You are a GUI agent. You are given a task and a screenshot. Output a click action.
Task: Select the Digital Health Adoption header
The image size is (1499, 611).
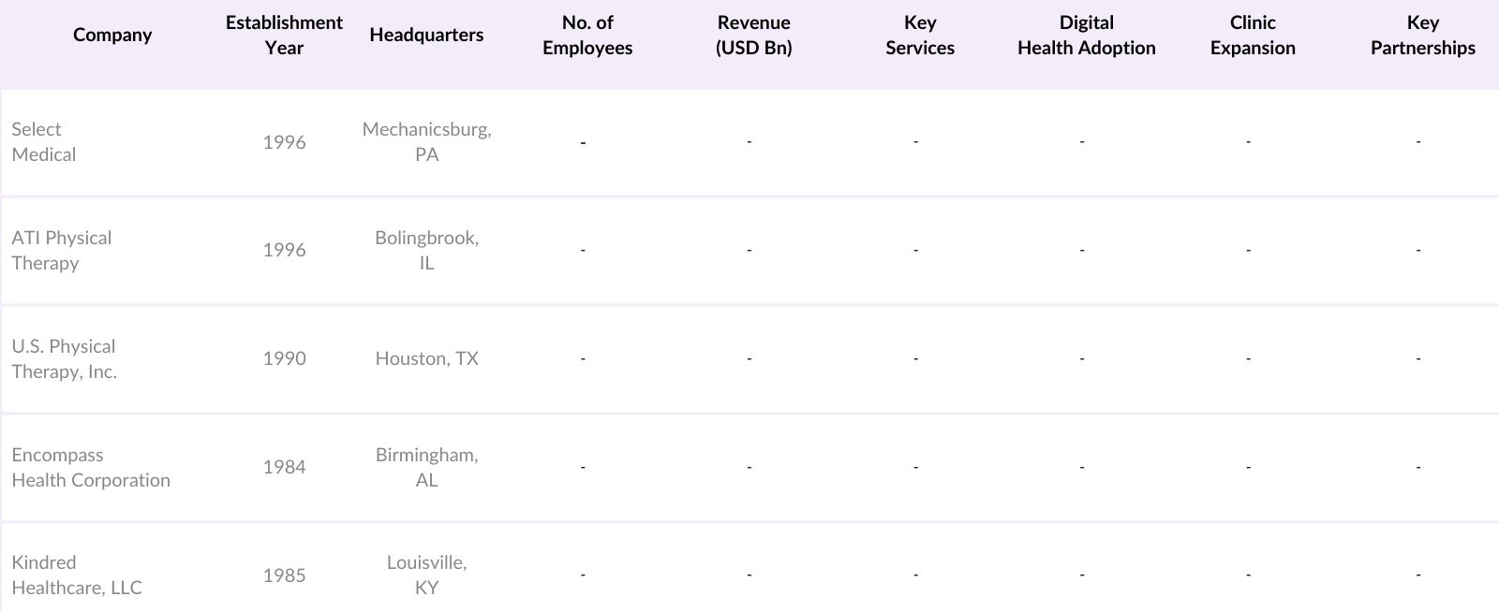coord(1086,35)
